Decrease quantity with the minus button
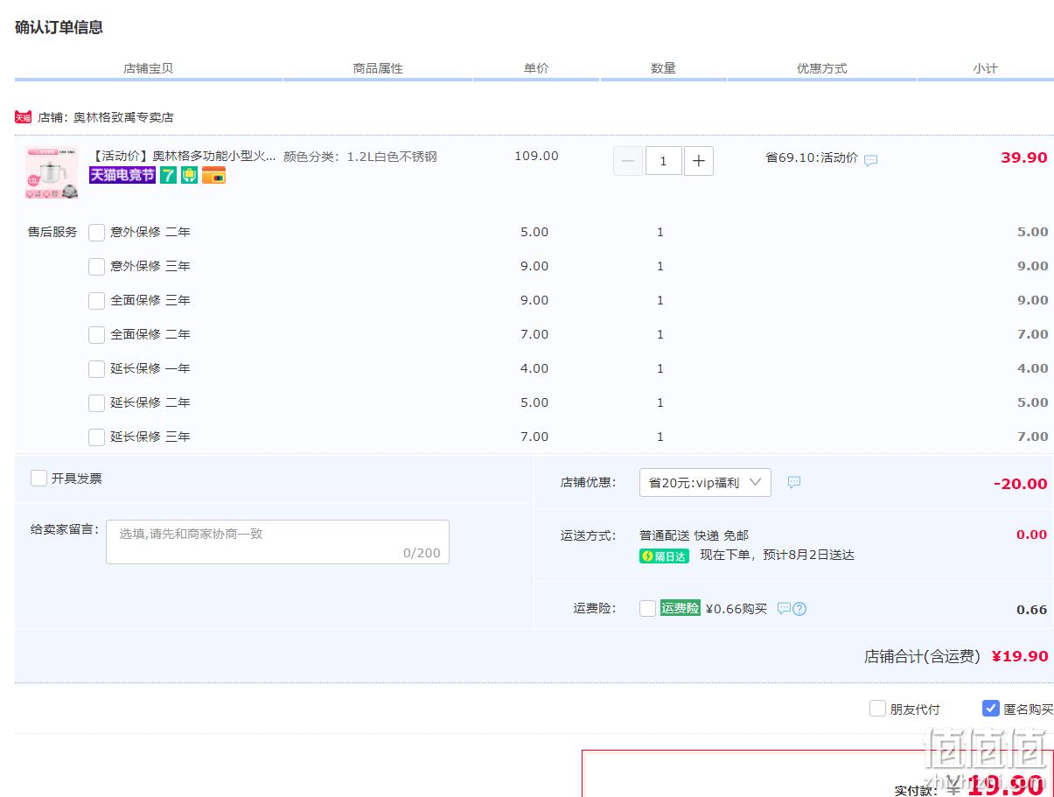 [628, 161]
